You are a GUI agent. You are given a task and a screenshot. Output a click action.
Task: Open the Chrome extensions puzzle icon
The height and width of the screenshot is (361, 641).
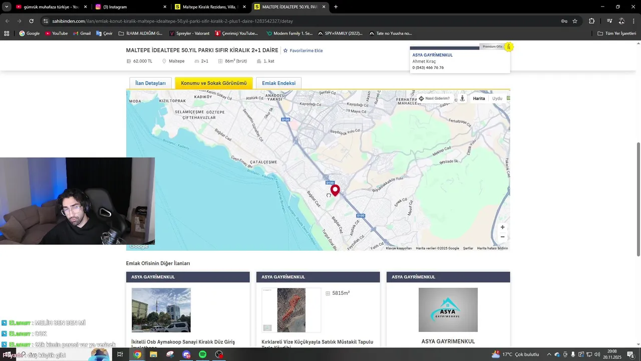pos(591,21)
